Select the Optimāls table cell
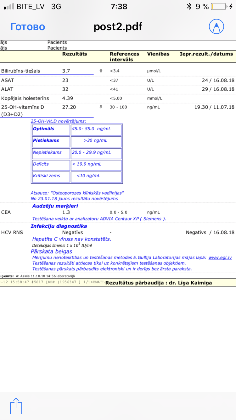 [51, 129]
